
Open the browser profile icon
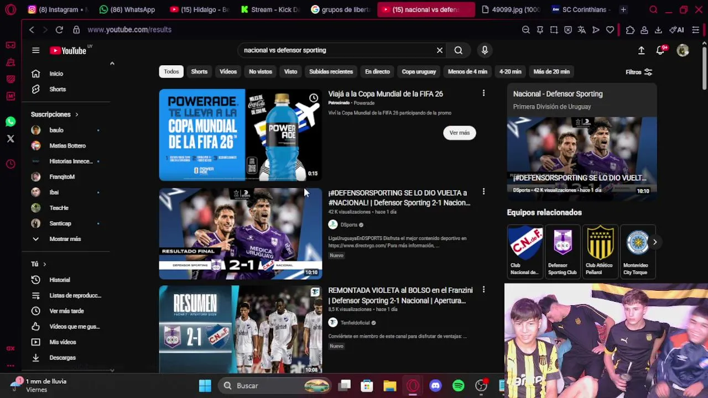coord(644,30)
